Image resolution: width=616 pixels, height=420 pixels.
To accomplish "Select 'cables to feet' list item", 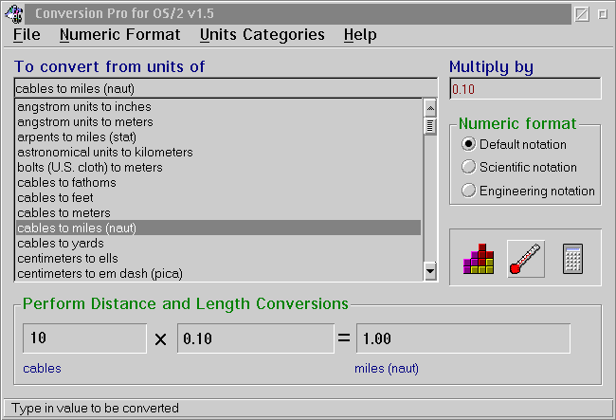I will point(218,197).
